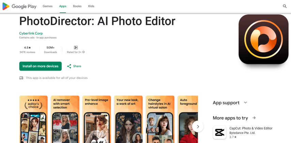This screenshot has width=291, height=143.
Task: Open CapCut: Photo & Video Editor link
Action: [251, 128]
